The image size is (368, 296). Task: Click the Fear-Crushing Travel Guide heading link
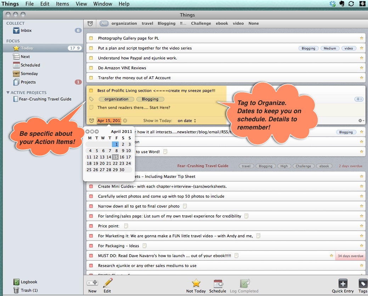coord(203,166)
